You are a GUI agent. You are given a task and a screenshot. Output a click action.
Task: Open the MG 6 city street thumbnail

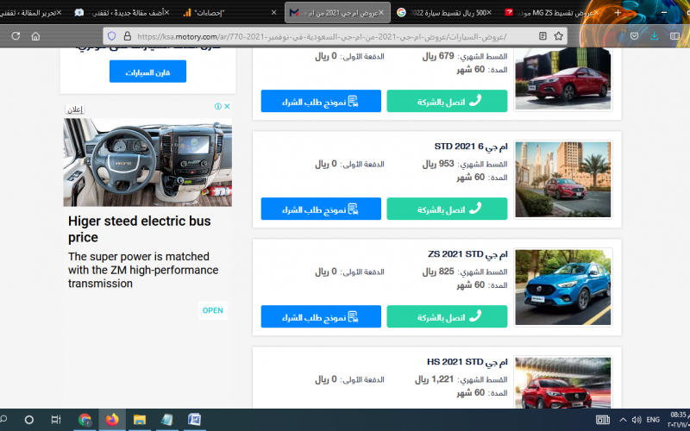563,179
